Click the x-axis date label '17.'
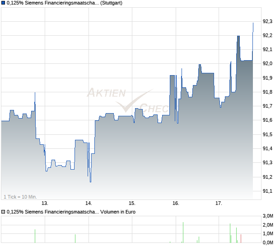The image size is (280, 247). point(219,204)
